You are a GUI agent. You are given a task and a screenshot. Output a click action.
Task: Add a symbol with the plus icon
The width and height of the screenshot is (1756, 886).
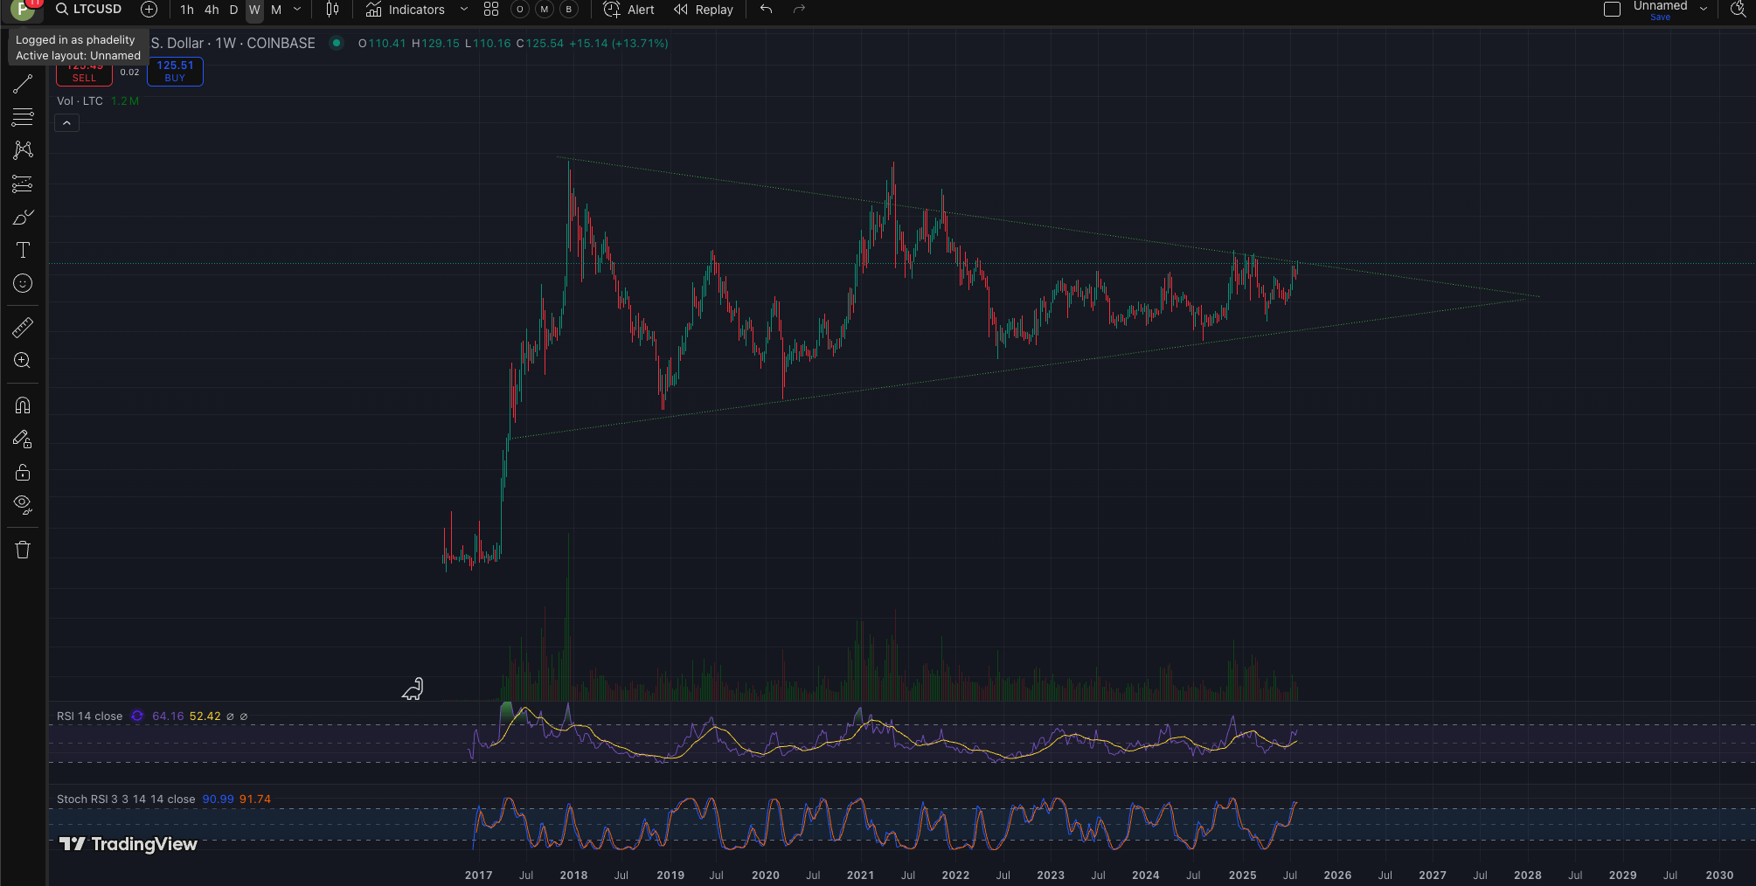point(149,10)
